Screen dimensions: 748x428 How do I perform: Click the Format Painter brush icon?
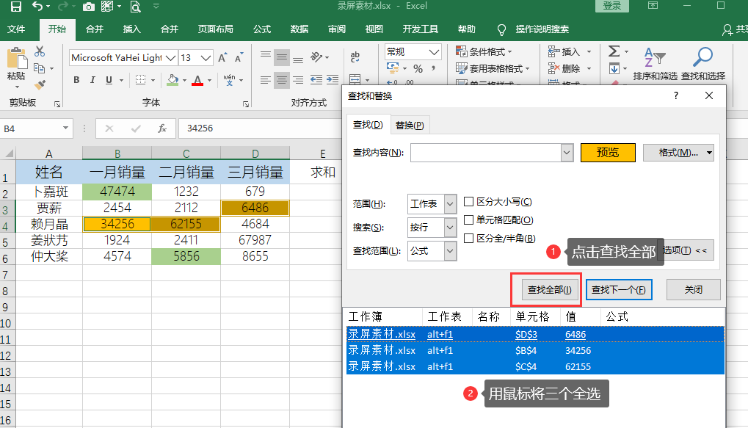coord(40,85)
